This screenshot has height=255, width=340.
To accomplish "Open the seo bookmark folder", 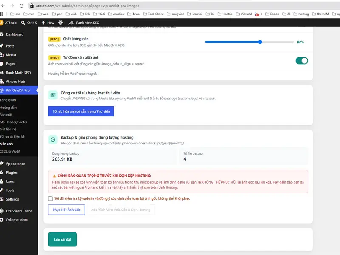I will point(15,14).
